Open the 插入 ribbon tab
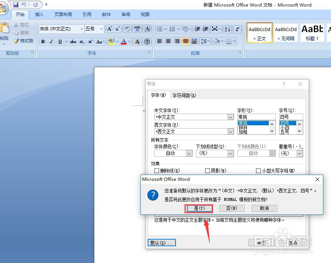This screenshot has height=263, width=331. point(40,14)
